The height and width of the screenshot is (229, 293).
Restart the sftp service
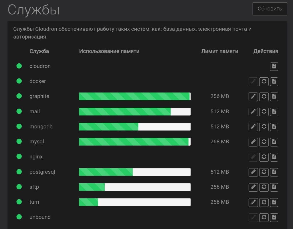(264, 187)
